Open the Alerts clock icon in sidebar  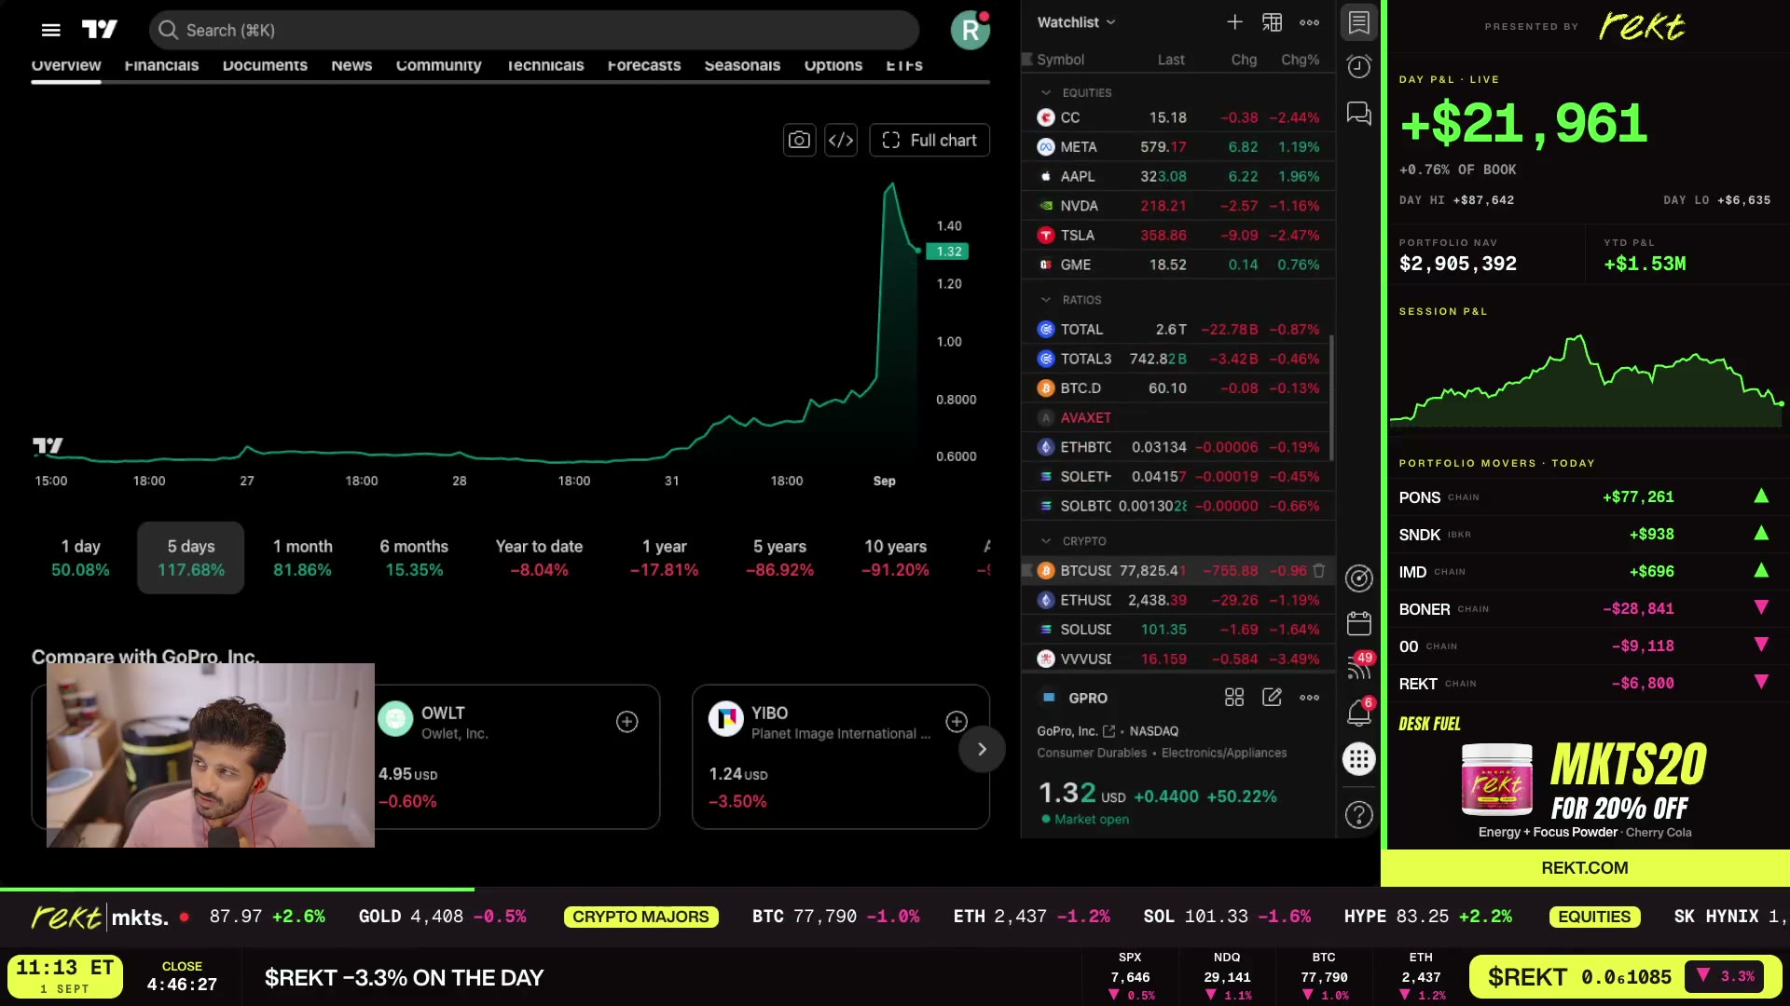click(x=1358, y=67)
